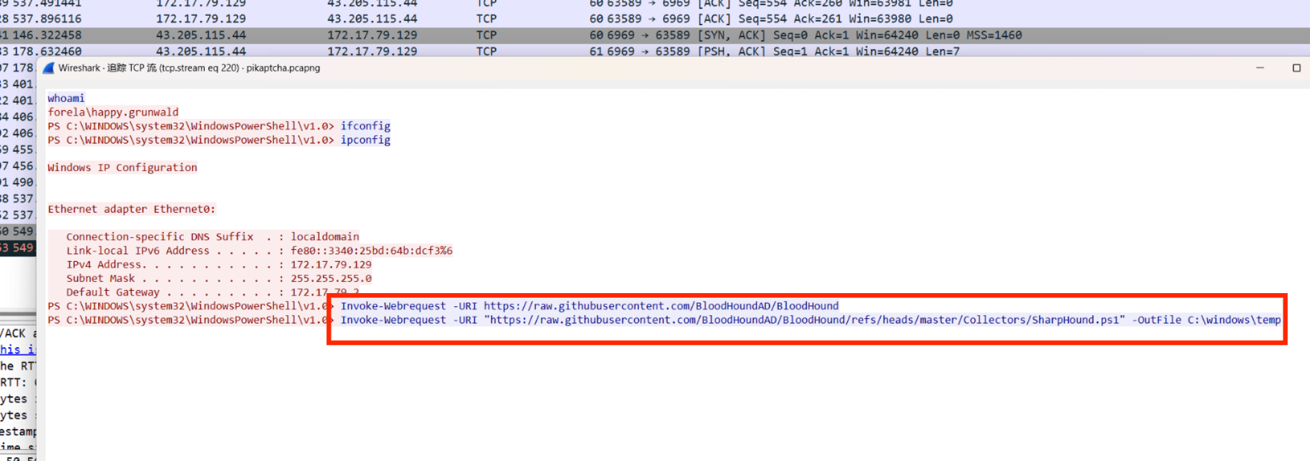This screenshot has width=1310, height=461.
Task: Minimize the Follow TCP Stream window
Action: [x=1260, y=68]
